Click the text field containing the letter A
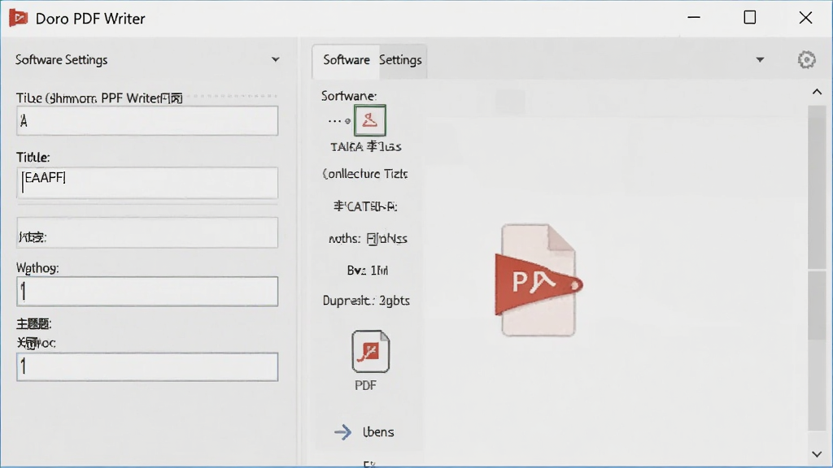Screen dimensions: 833x468 (147, 120)
